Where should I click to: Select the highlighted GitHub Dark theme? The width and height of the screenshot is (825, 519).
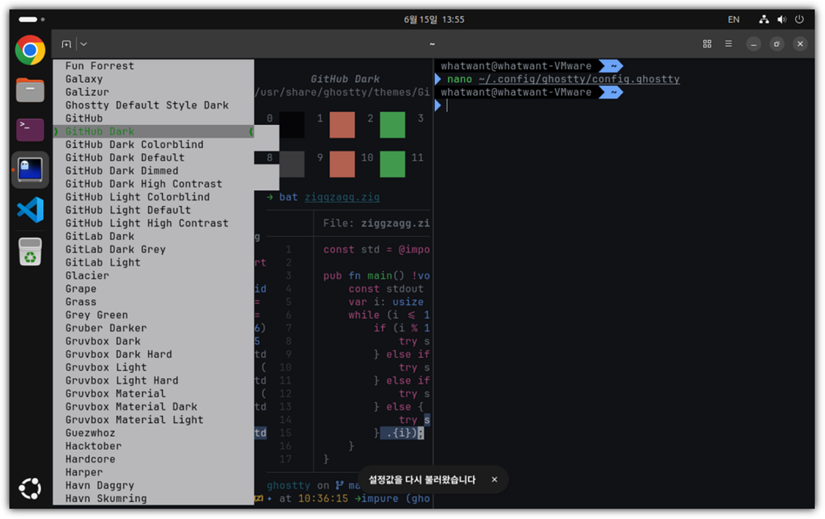153,131
